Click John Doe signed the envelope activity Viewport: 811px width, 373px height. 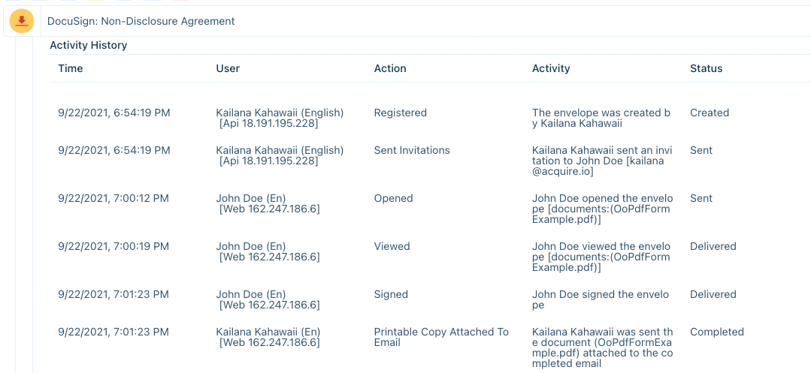pos(601,300)
